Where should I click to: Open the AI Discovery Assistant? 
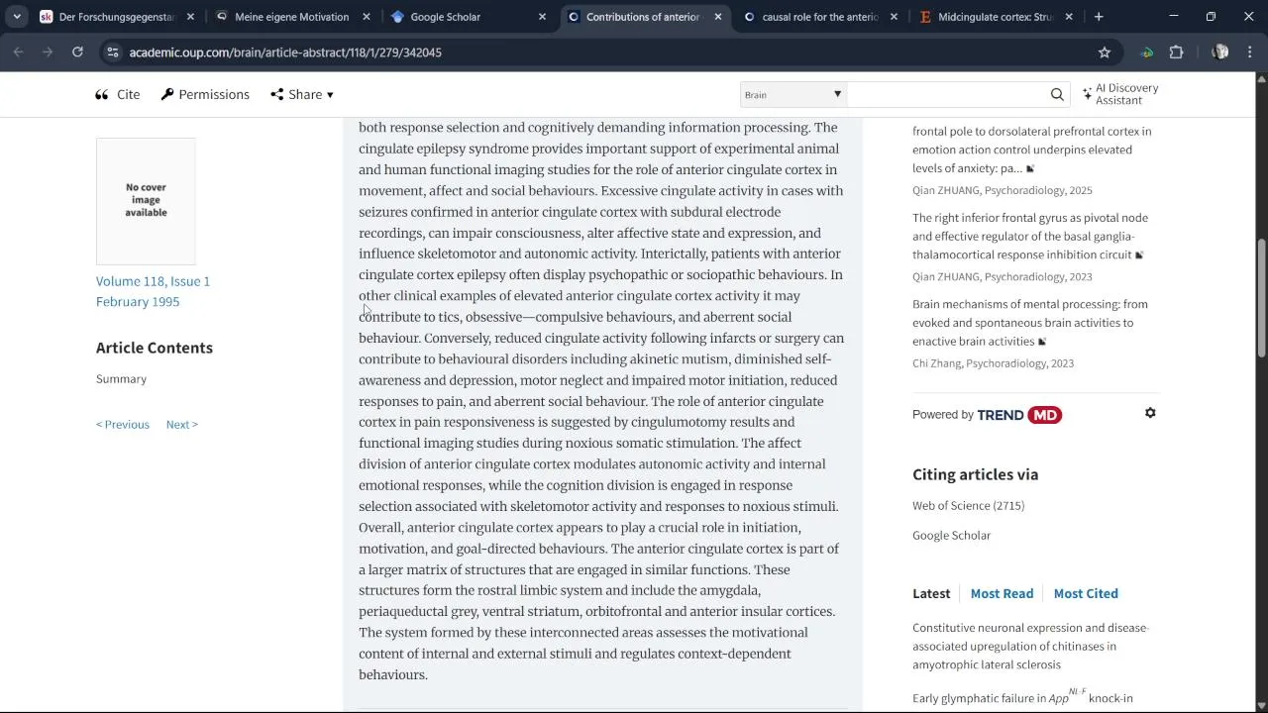coord(1120,94)
